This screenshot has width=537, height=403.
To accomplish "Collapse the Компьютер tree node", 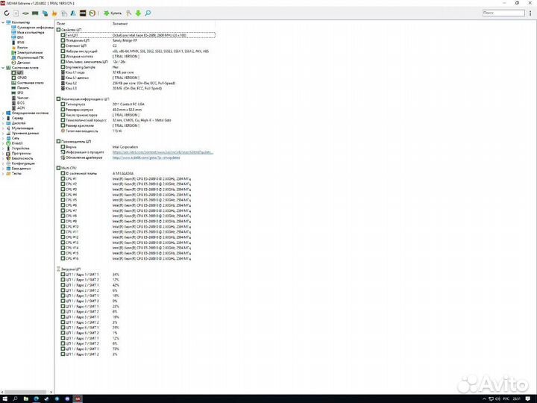I will point(2,23).
